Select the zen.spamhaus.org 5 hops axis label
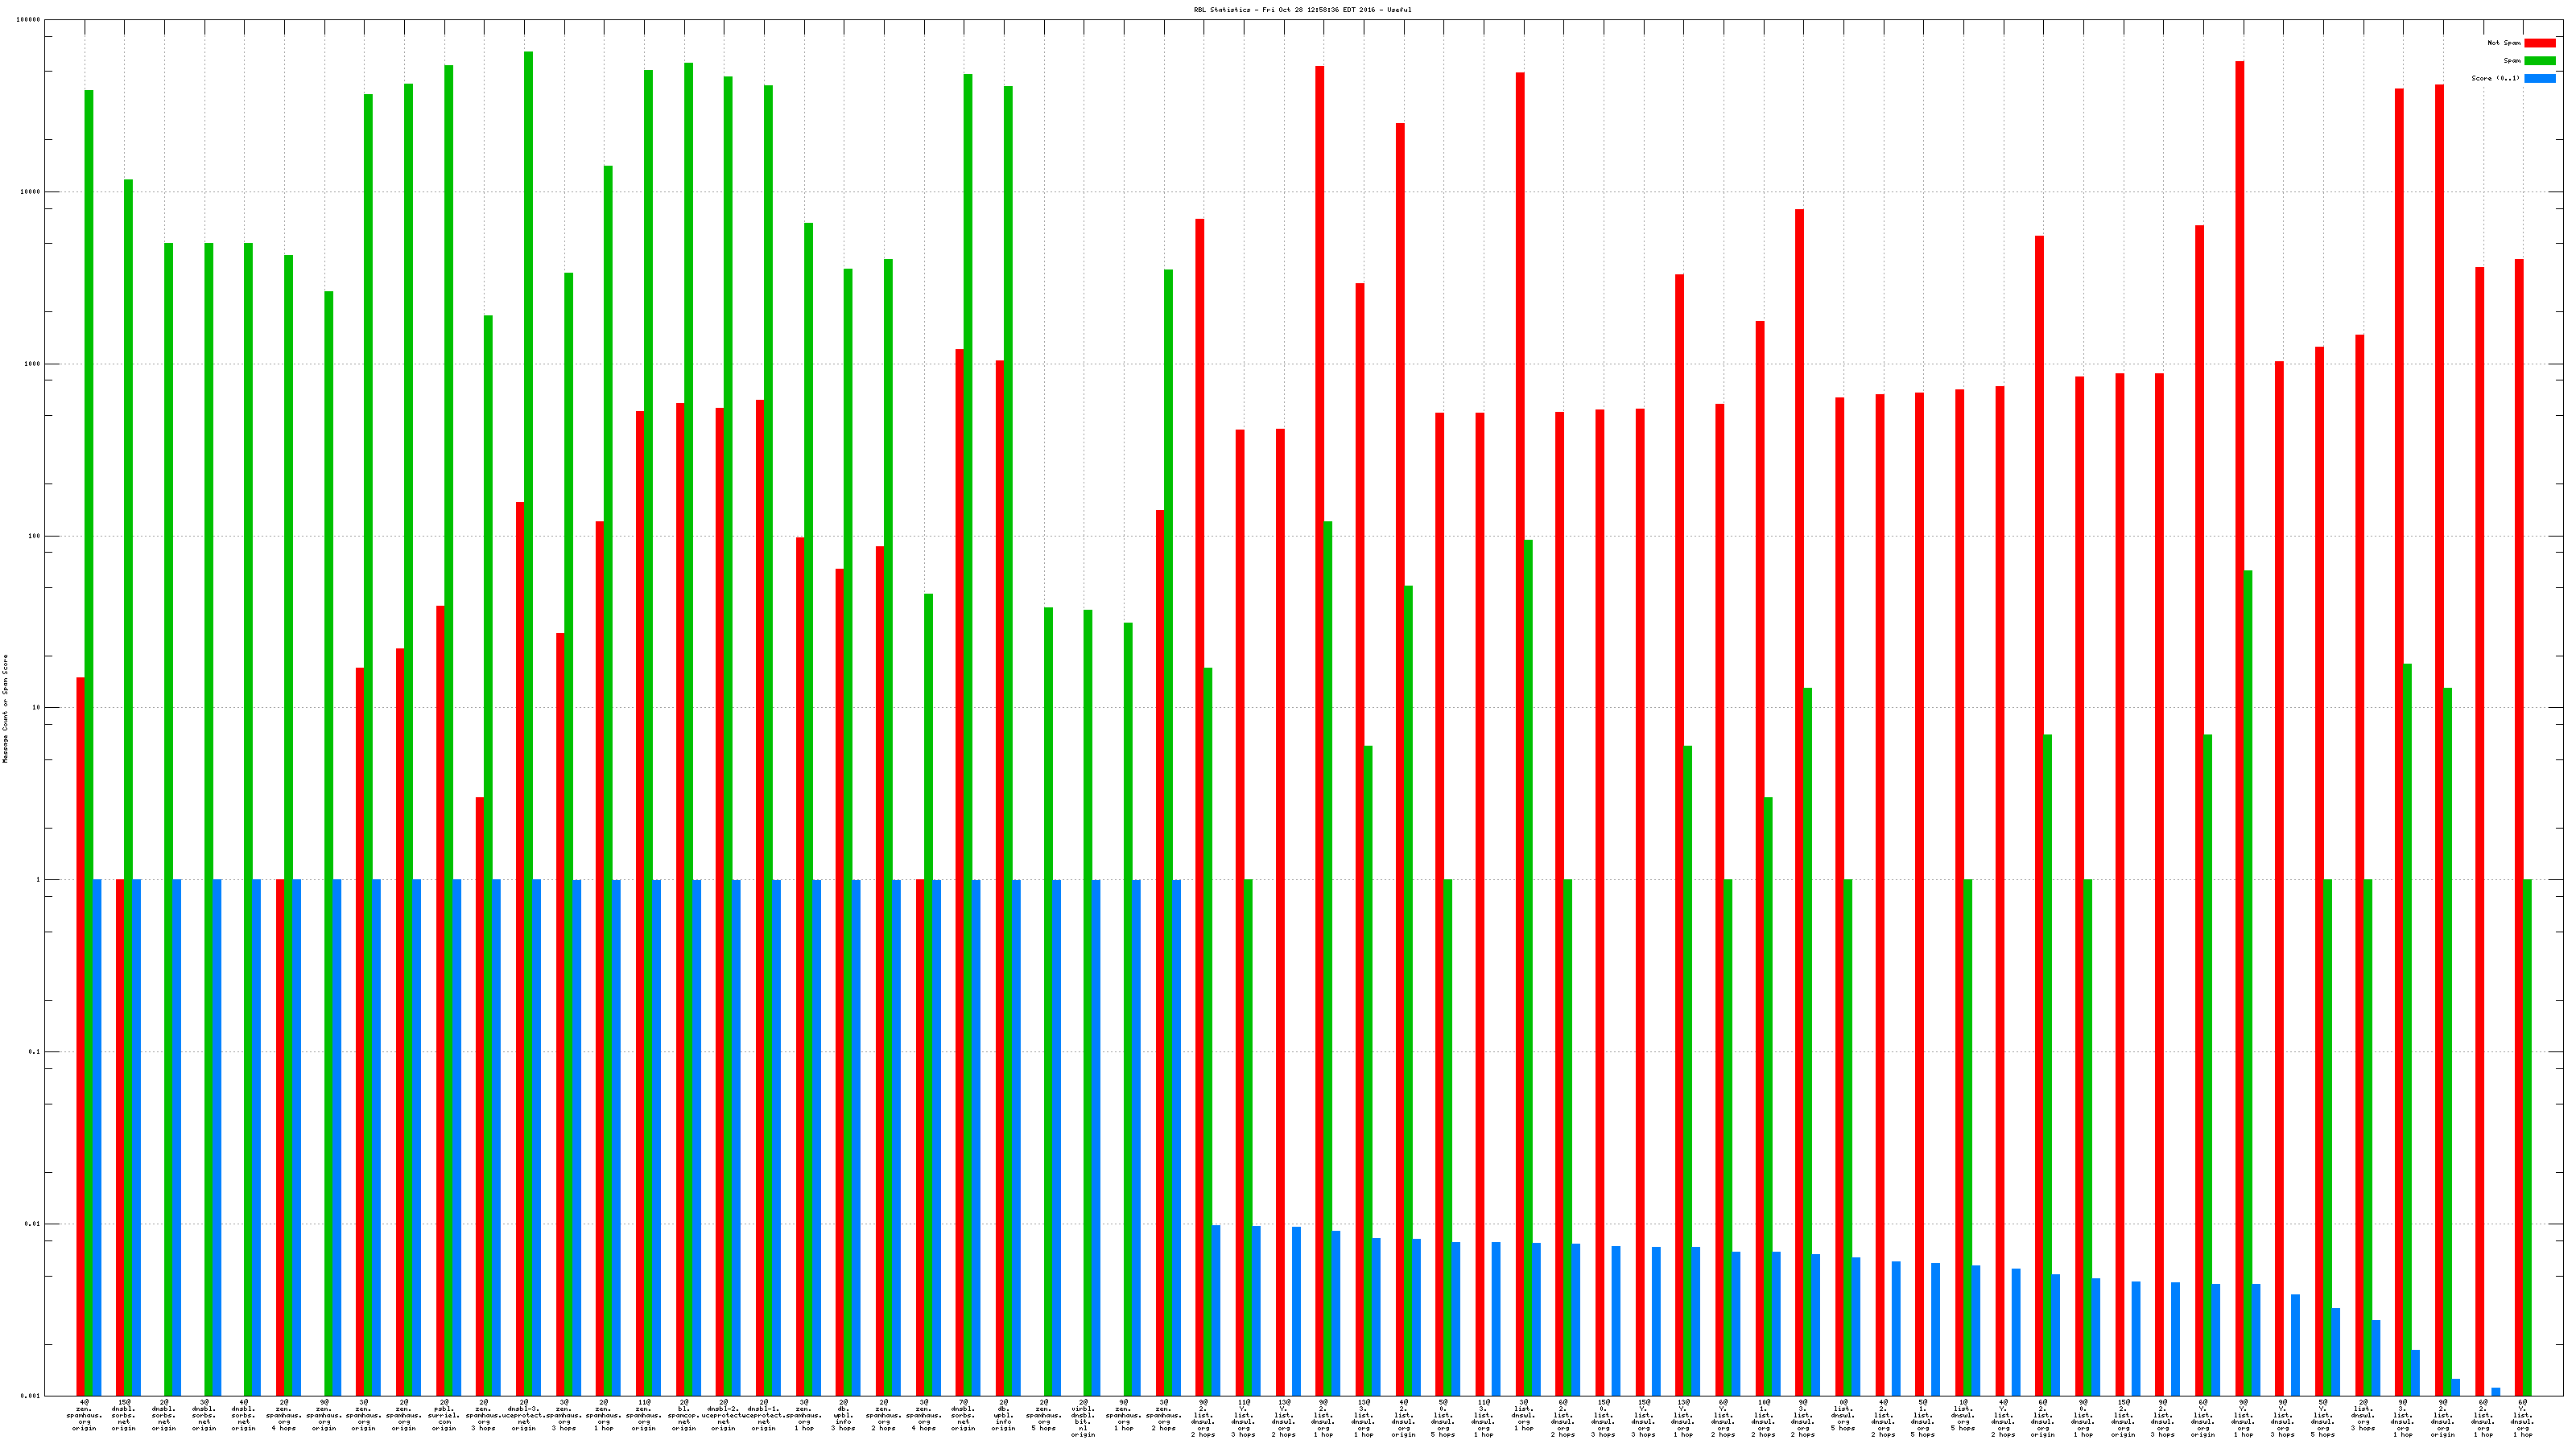The image size is (2576, 1448). (1044, 1415)
